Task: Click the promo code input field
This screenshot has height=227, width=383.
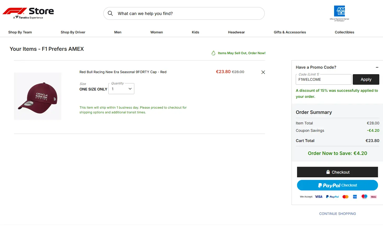Action: tap(323, 80)
